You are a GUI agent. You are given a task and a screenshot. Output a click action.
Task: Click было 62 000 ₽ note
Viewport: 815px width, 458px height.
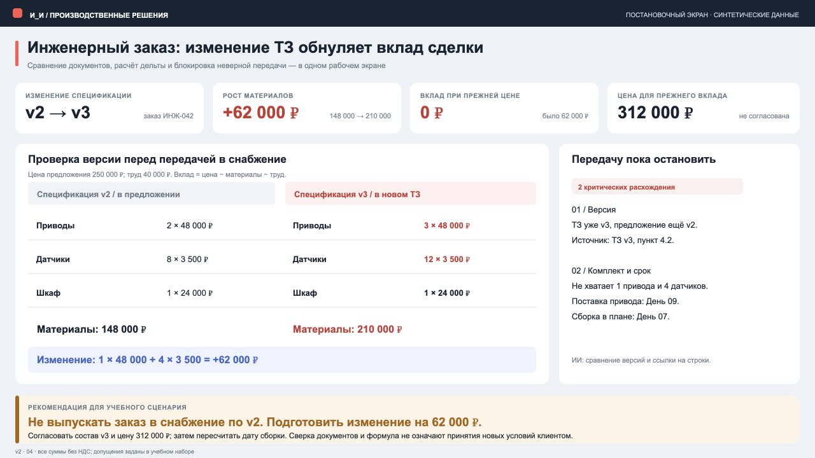(x=565, y=116)
